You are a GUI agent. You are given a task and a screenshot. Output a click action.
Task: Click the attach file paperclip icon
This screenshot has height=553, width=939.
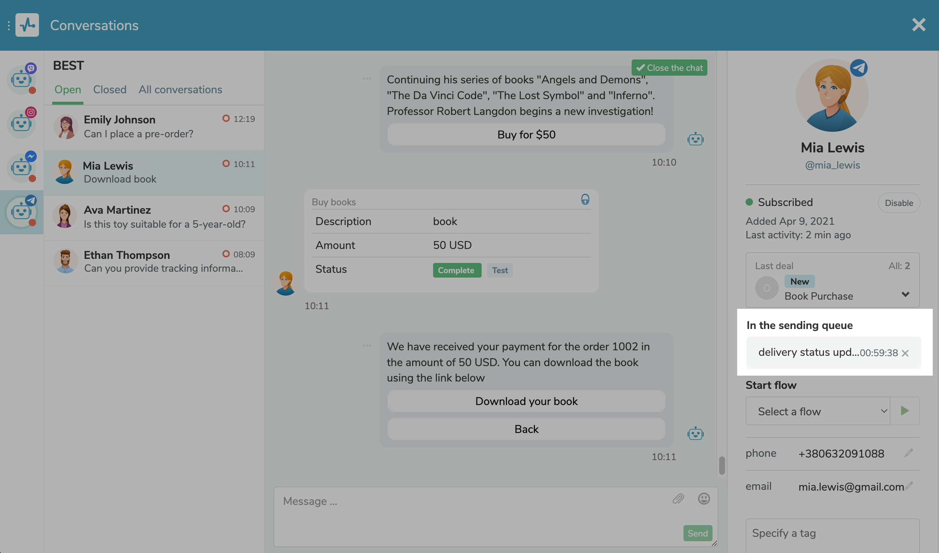678,499
